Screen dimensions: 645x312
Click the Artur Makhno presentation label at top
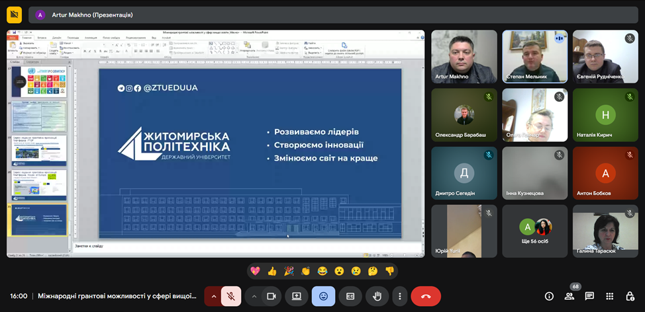point(93,15)
